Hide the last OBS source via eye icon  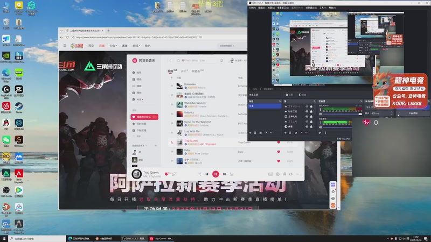pos(307,126)
